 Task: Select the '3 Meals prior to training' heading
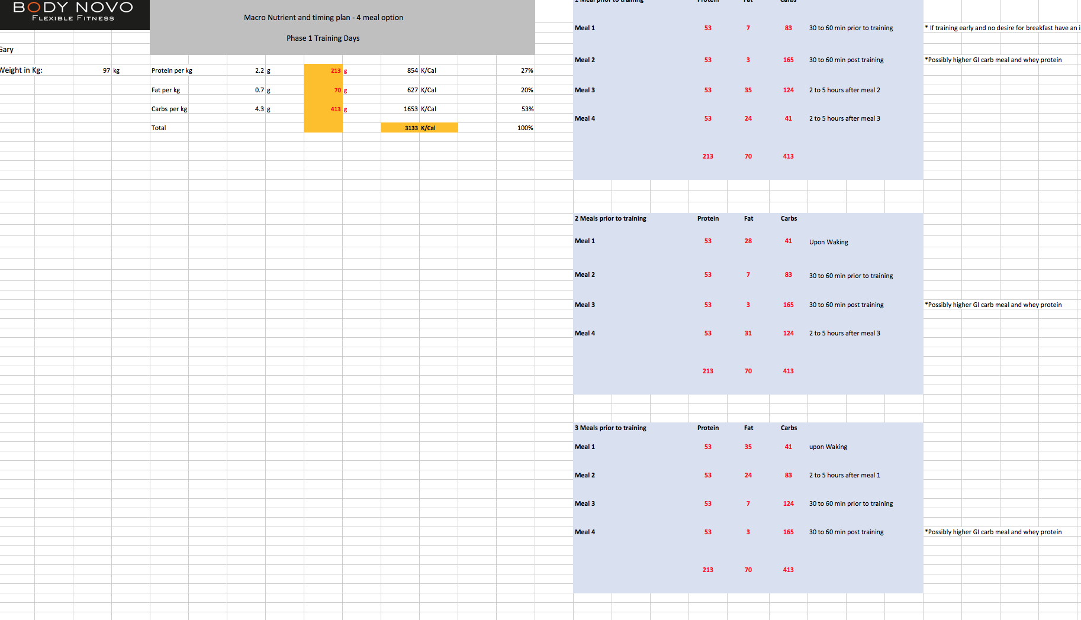(610, 428)
